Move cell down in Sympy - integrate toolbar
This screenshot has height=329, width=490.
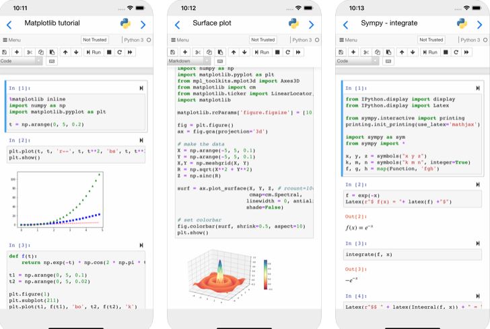pyautogui.click(x=413, y=52)
